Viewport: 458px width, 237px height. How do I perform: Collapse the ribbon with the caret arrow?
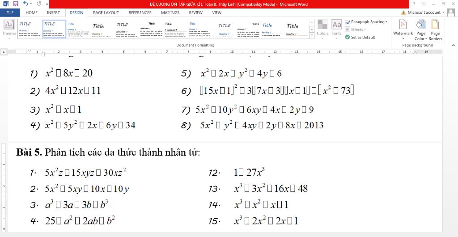(x=454, y=45)
